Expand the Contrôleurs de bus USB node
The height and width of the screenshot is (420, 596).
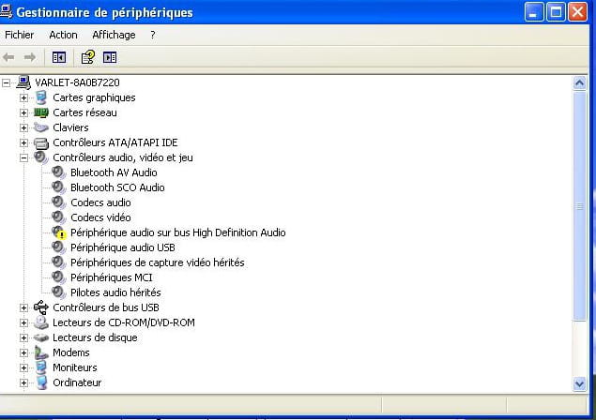23,307
